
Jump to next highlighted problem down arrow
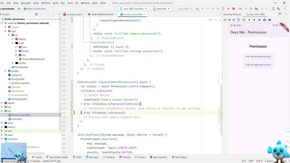point(220,19)
